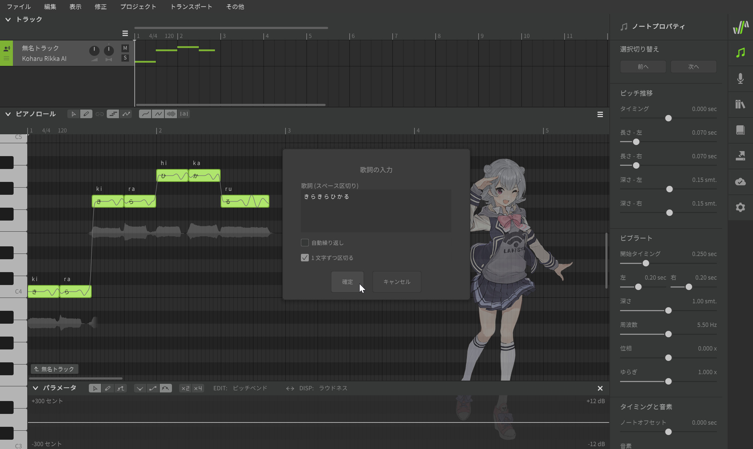
Task: Open the Dictionary book icon in sidebar
Action: pos(740,130)
